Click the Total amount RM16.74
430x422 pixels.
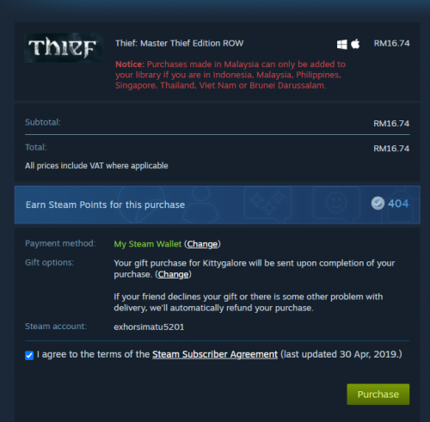point(391,149)
